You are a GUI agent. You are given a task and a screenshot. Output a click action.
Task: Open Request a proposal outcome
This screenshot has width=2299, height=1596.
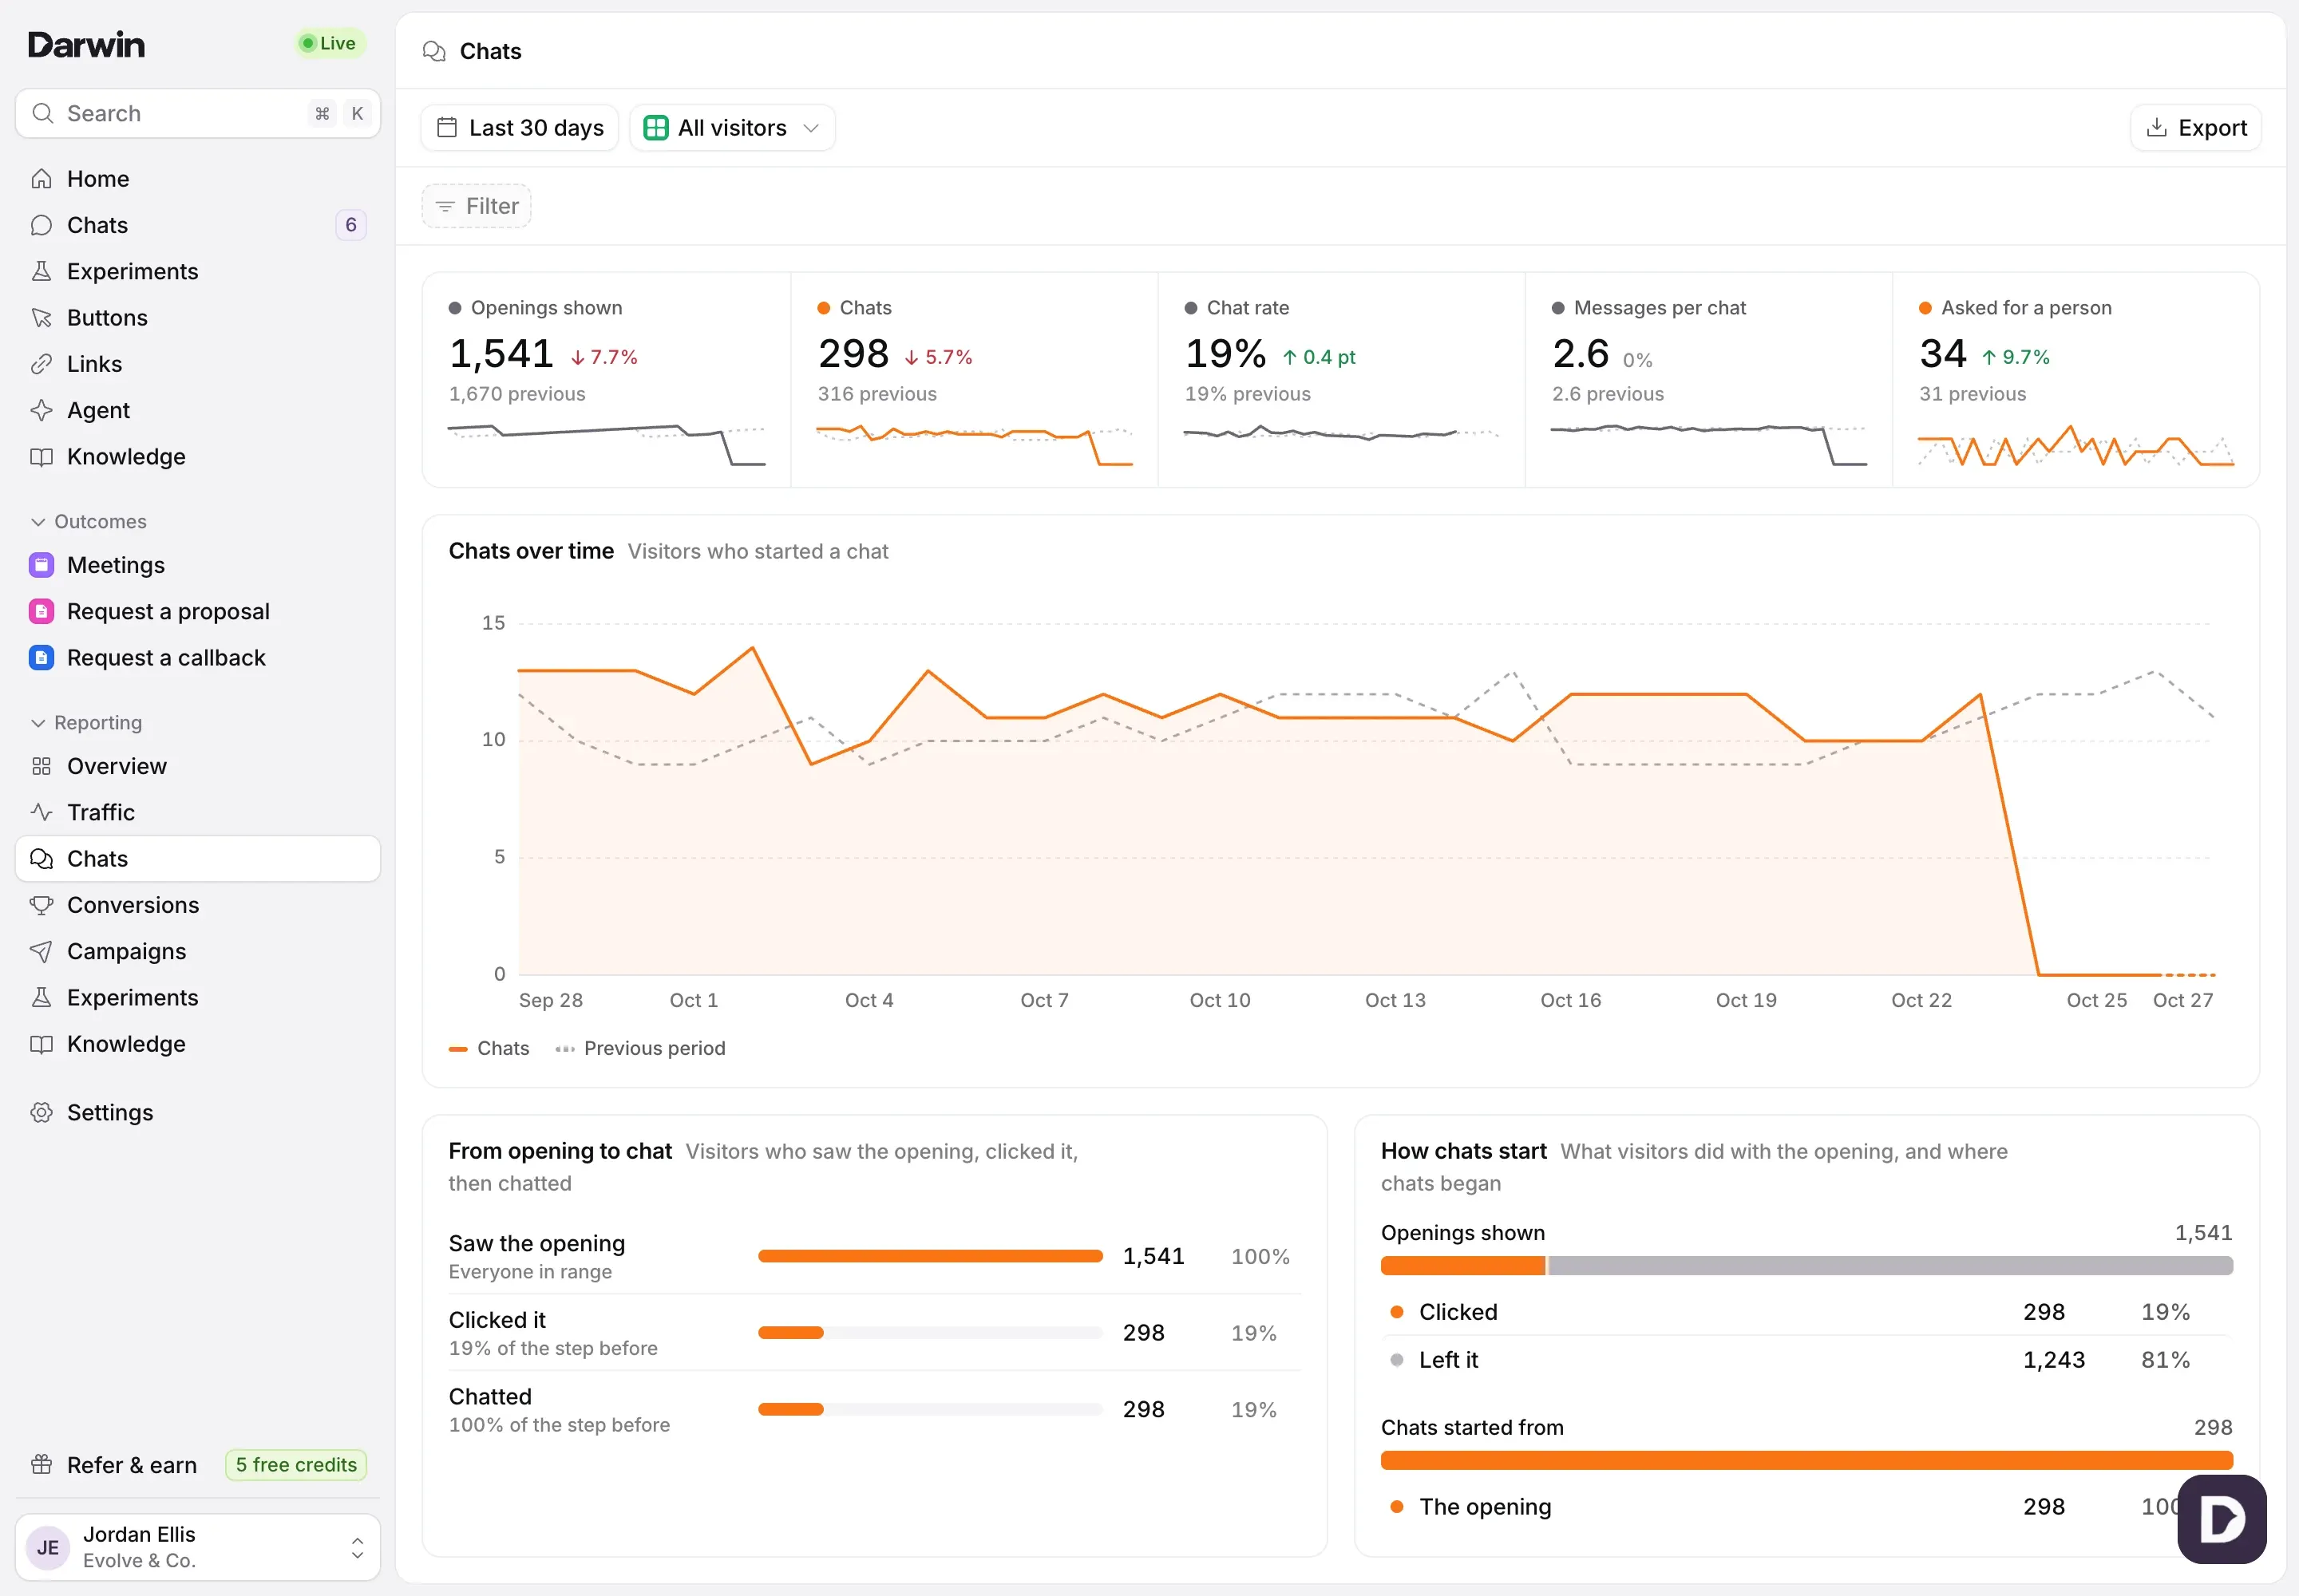[197, 611]
